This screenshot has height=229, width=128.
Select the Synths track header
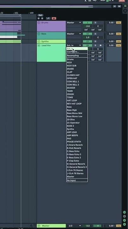coord(51,41)
